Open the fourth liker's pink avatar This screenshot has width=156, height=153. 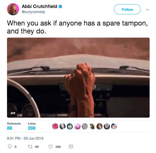tap(77, 126)
